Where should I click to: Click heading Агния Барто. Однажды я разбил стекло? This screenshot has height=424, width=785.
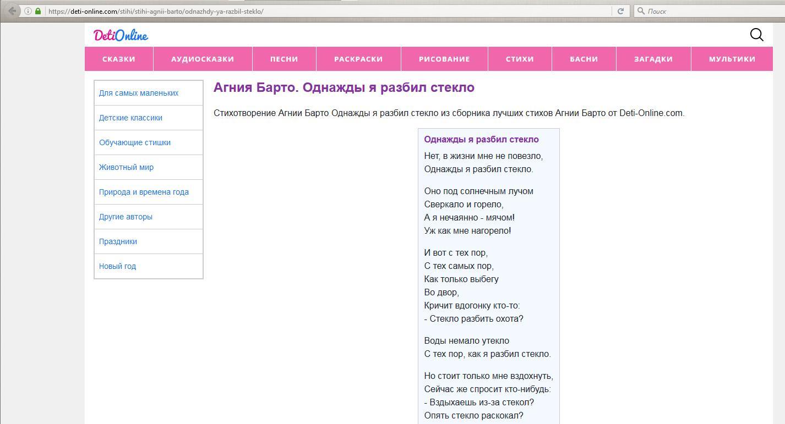(344, 87)
